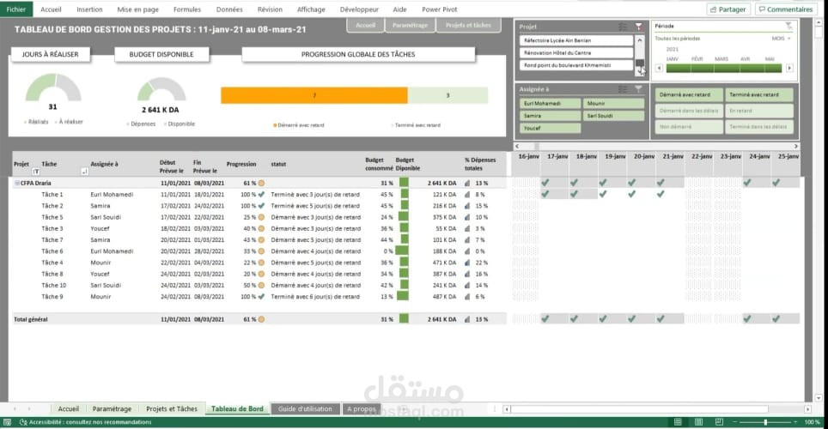
Task: Toggle the En retard status filter
Action: click(x=758, y=111)
